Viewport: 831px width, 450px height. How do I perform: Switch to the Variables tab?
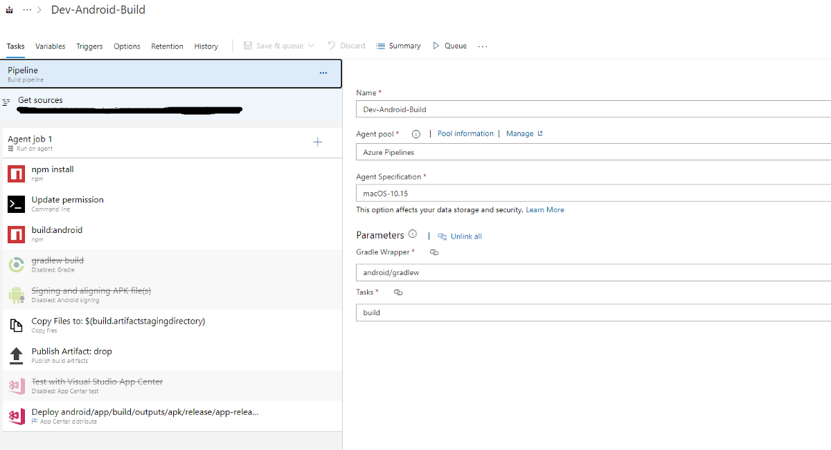(x=51, y=46)
